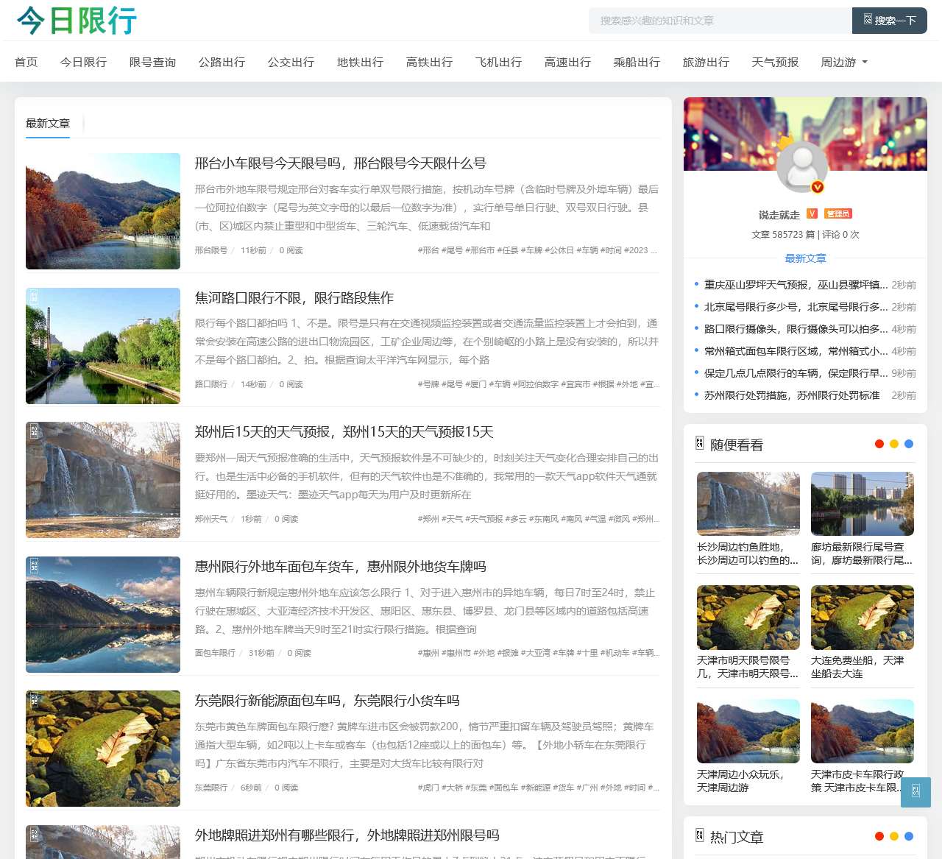Select the 最新文章 tab

pos(48,123)
